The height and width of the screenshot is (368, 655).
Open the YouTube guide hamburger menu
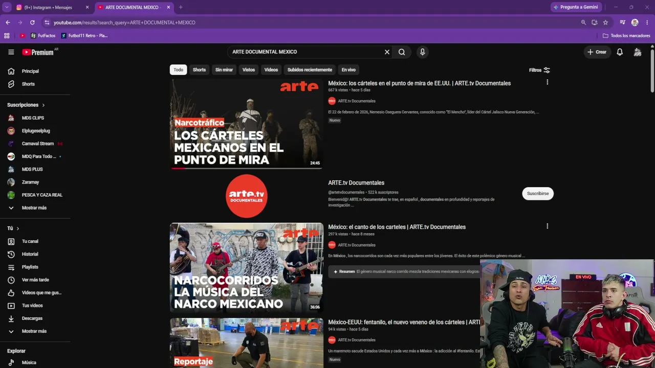pyautogui.click(x=11, y=52)
